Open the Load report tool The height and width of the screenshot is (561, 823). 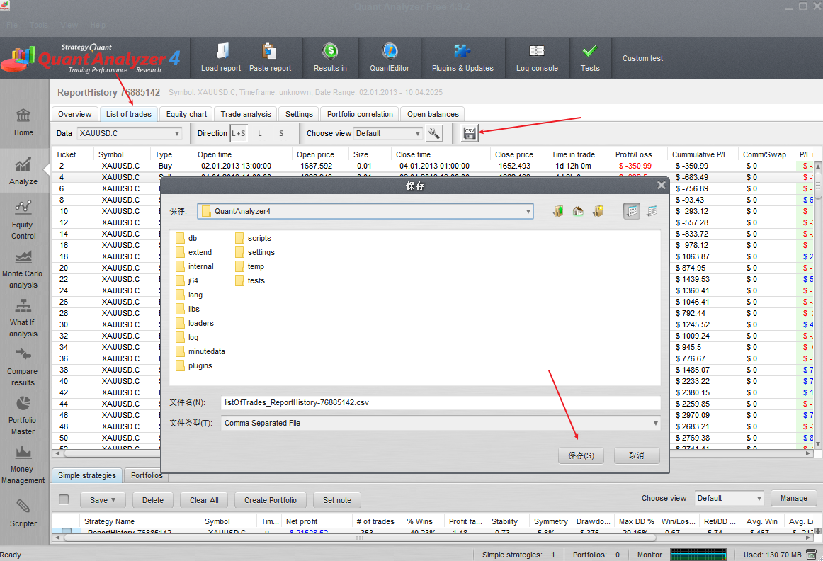[x=221, y=57]
